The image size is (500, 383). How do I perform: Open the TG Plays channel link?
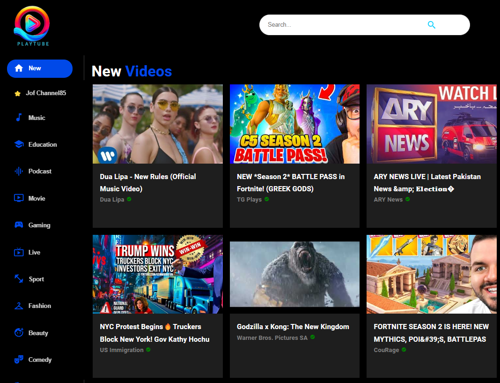click(249, 199)
